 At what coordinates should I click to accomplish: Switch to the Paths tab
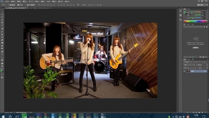193,60
